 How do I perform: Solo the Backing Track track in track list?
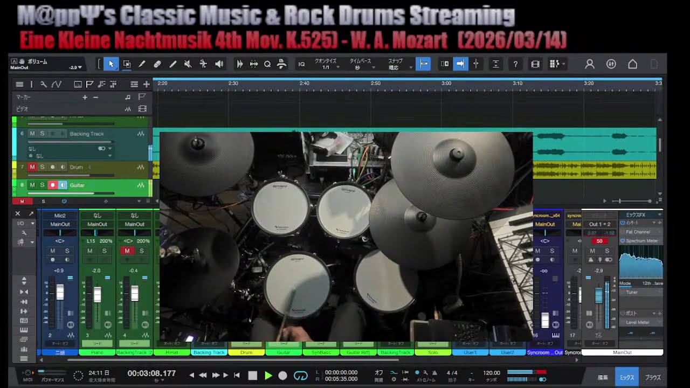pos(42,134)
